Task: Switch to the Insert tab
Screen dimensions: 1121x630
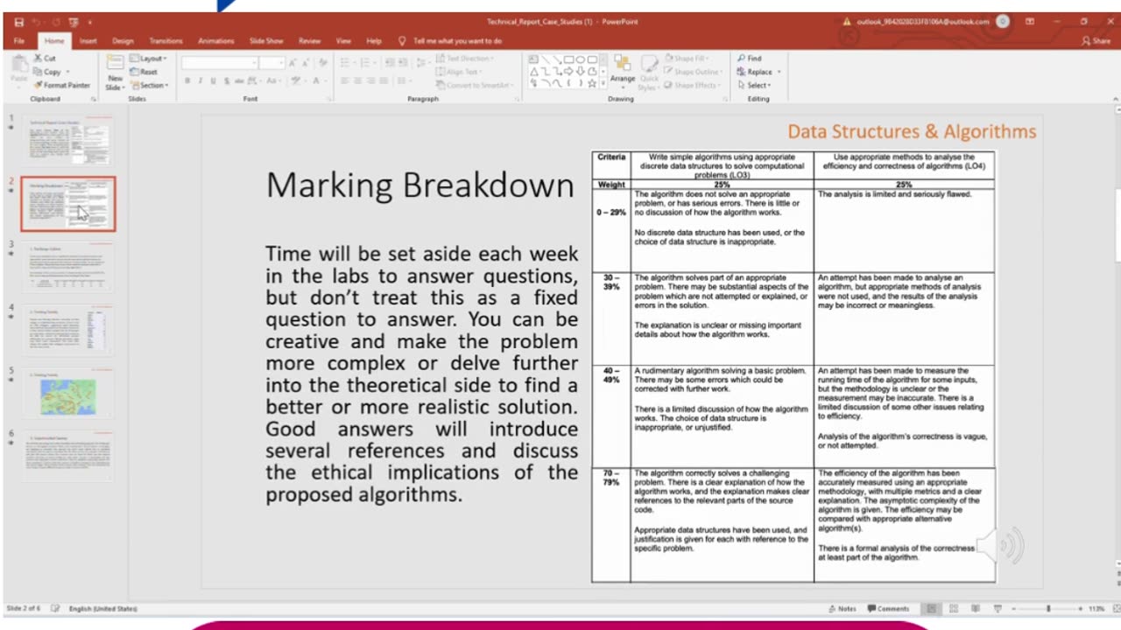Action: (x=88, y=41)
